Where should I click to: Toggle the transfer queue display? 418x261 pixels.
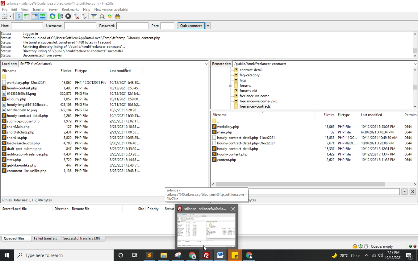pos(42,16)
